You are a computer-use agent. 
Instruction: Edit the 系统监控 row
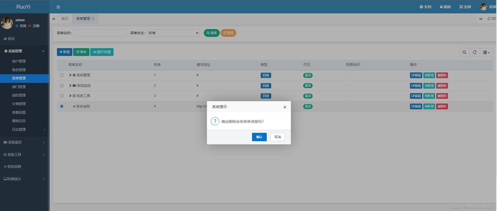pos(416,86)
